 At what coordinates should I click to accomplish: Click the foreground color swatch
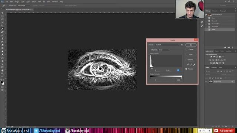point(1,82)
